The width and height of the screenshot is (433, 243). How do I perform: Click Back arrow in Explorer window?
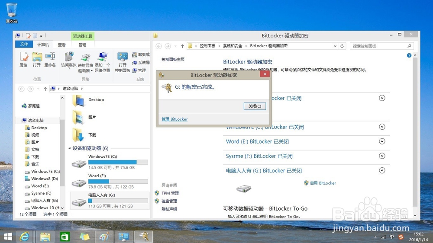[21, 89]
